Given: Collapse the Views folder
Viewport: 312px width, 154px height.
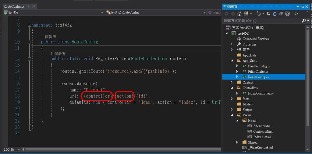Looking at the screenshot, I should [232, 115].
